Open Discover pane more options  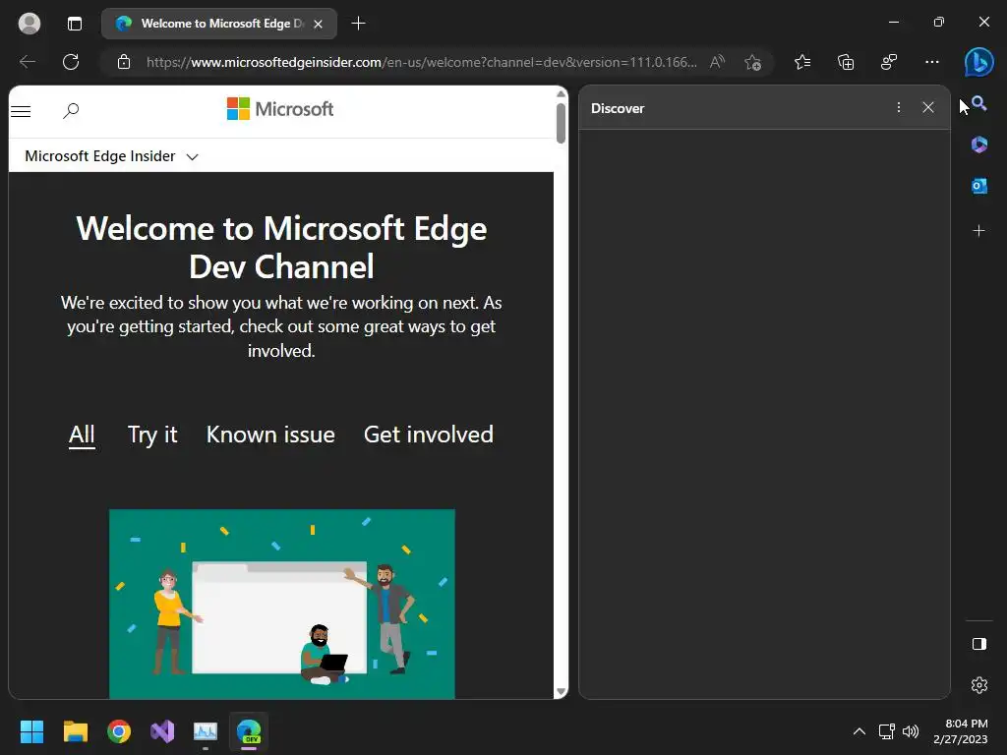tap(899, 107)
